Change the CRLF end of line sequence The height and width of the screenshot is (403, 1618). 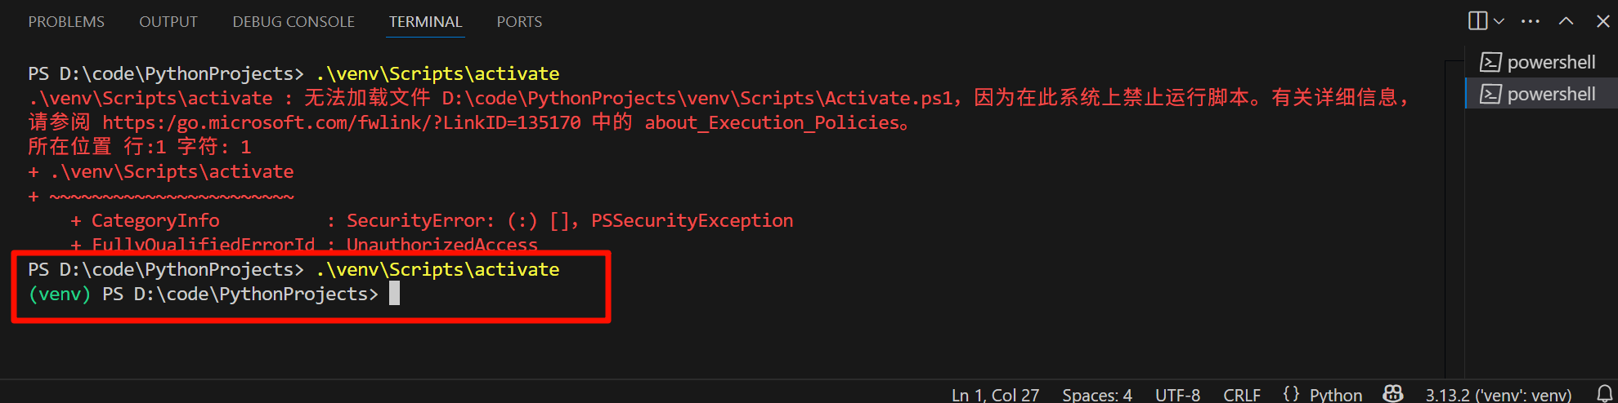pos(1242,395)
